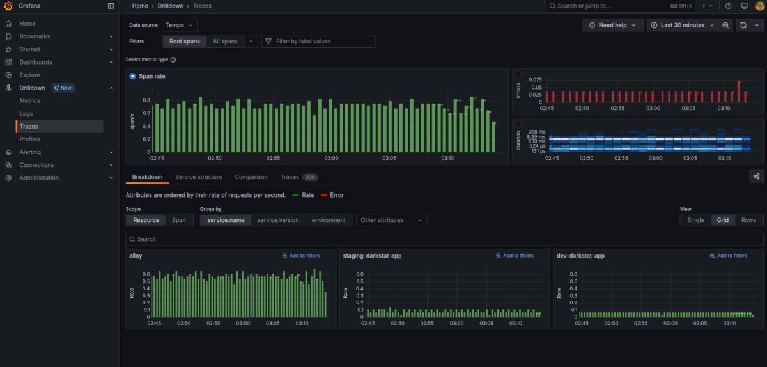Refresh the dashboard with refresh icon
This screenshot has width=767, height=367.
point(743,25)
